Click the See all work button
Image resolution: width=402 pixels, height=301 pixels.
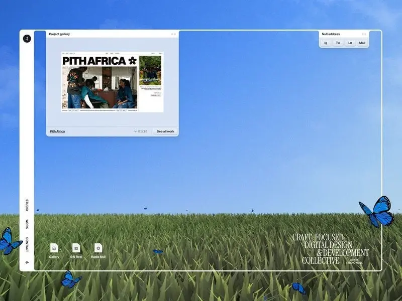[165, 131]
